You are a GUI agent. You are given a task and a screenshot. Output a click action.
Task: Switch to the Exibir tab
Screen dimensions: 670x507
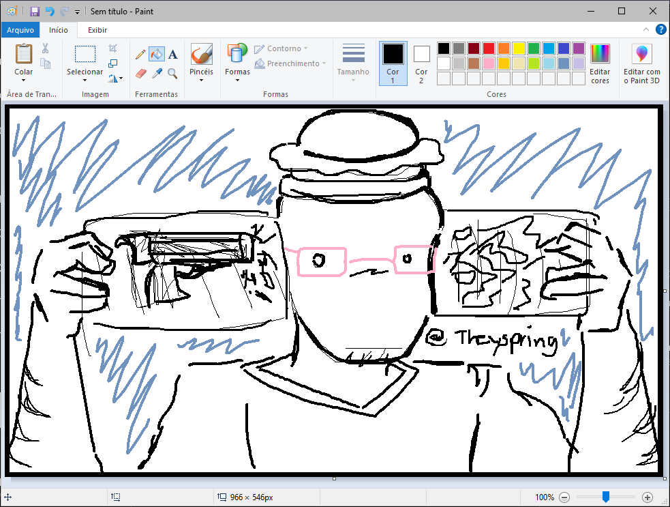pos(97,30)
